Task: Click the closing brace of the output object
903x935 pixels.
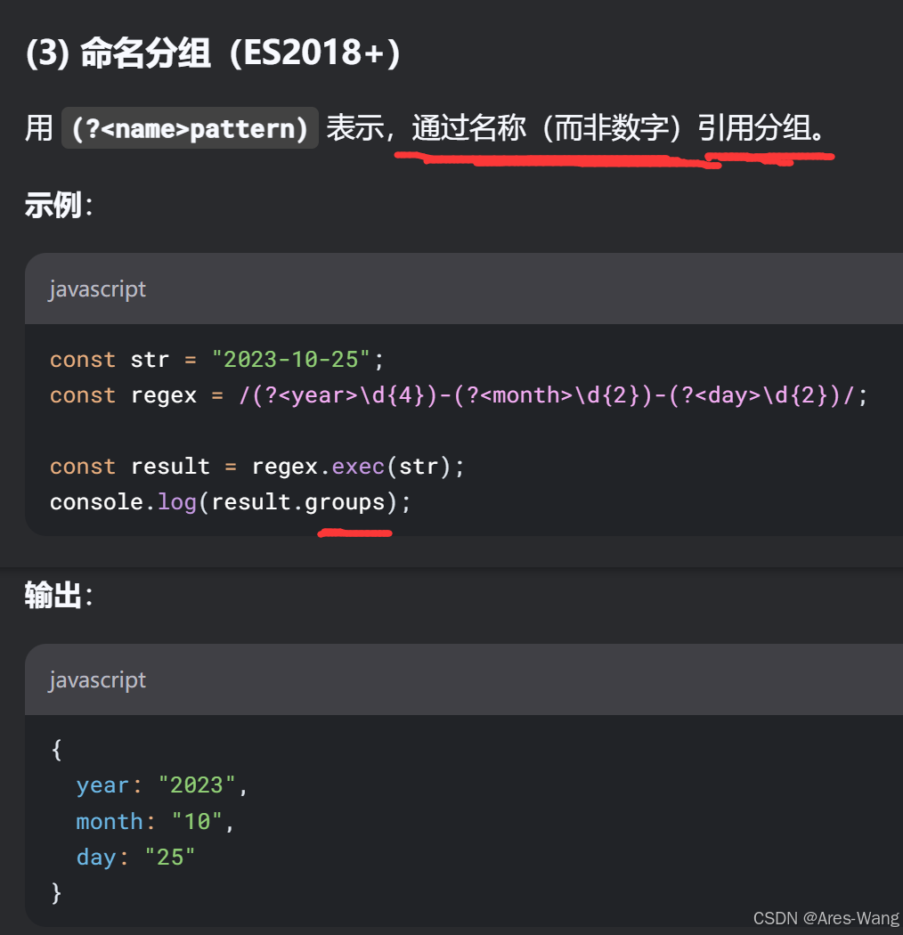Action: [x=57, y=892]
